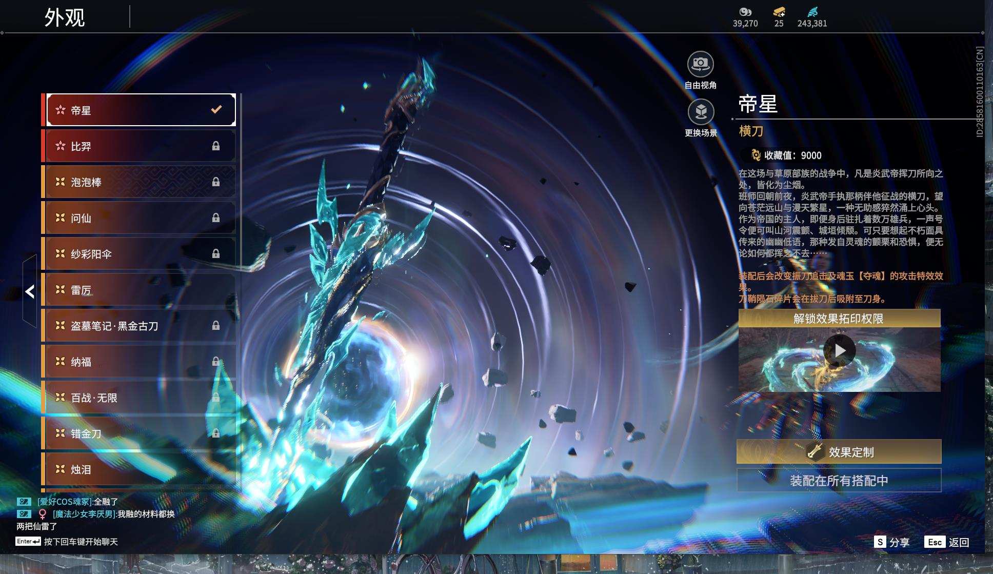Viewport: 993px width, 574px height.
Task: Click 分享 to share the skin
Action: [900, 542]
